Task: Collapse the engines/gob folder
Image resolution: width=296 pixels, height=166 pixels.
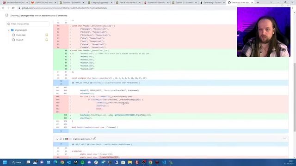Action: point(8,30)
